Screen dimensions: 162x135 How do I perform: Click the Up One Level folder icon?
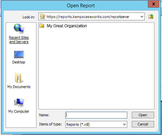151,17
